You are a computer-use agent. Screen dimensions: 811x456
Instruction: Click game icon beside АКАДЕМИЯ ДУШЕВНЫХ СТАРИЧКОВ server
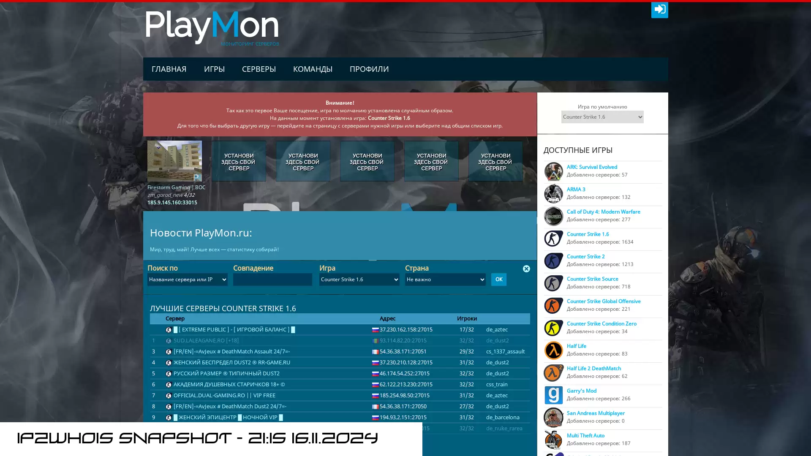pyautogui.click(x=169, y=385)
